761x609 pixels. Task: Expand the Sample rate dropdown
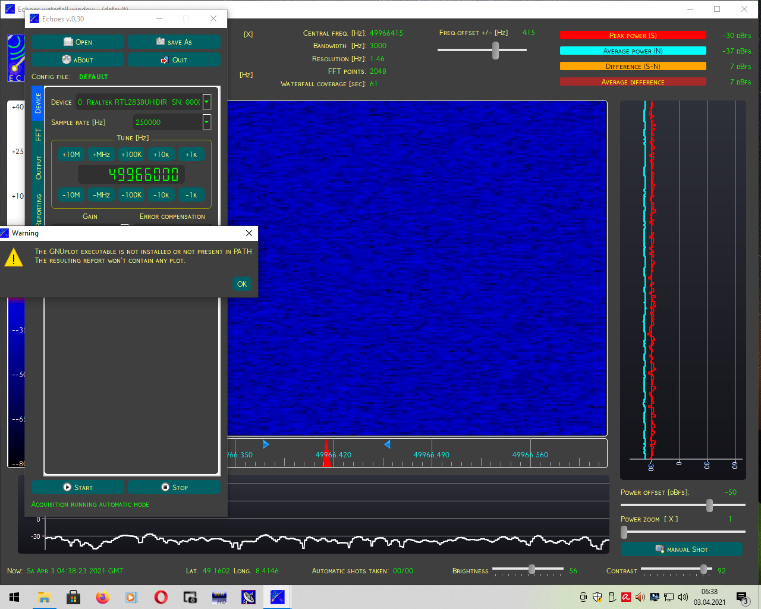coord(207,122)
